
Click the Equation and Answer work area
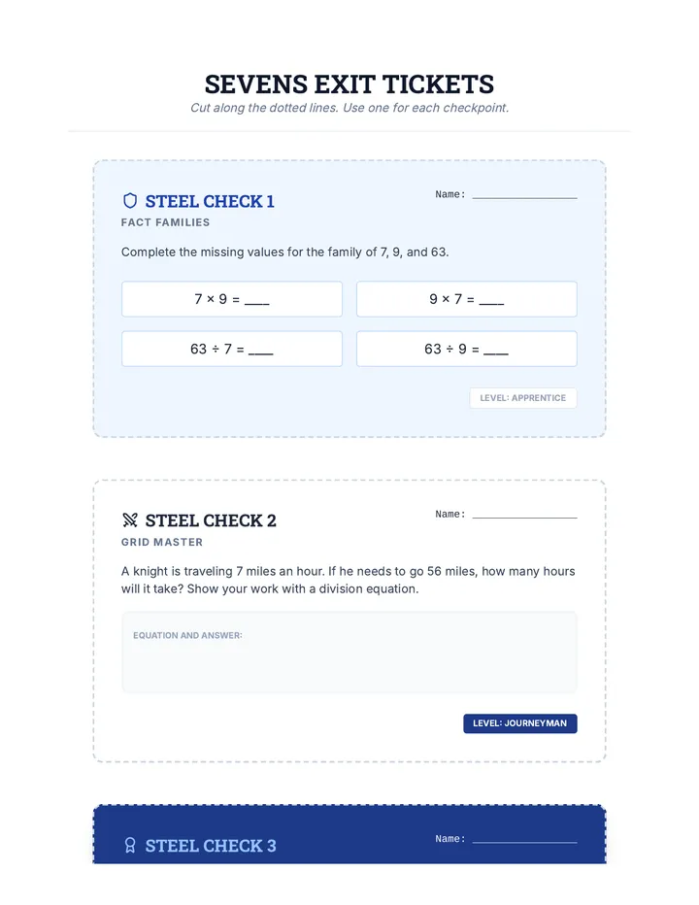349,653
